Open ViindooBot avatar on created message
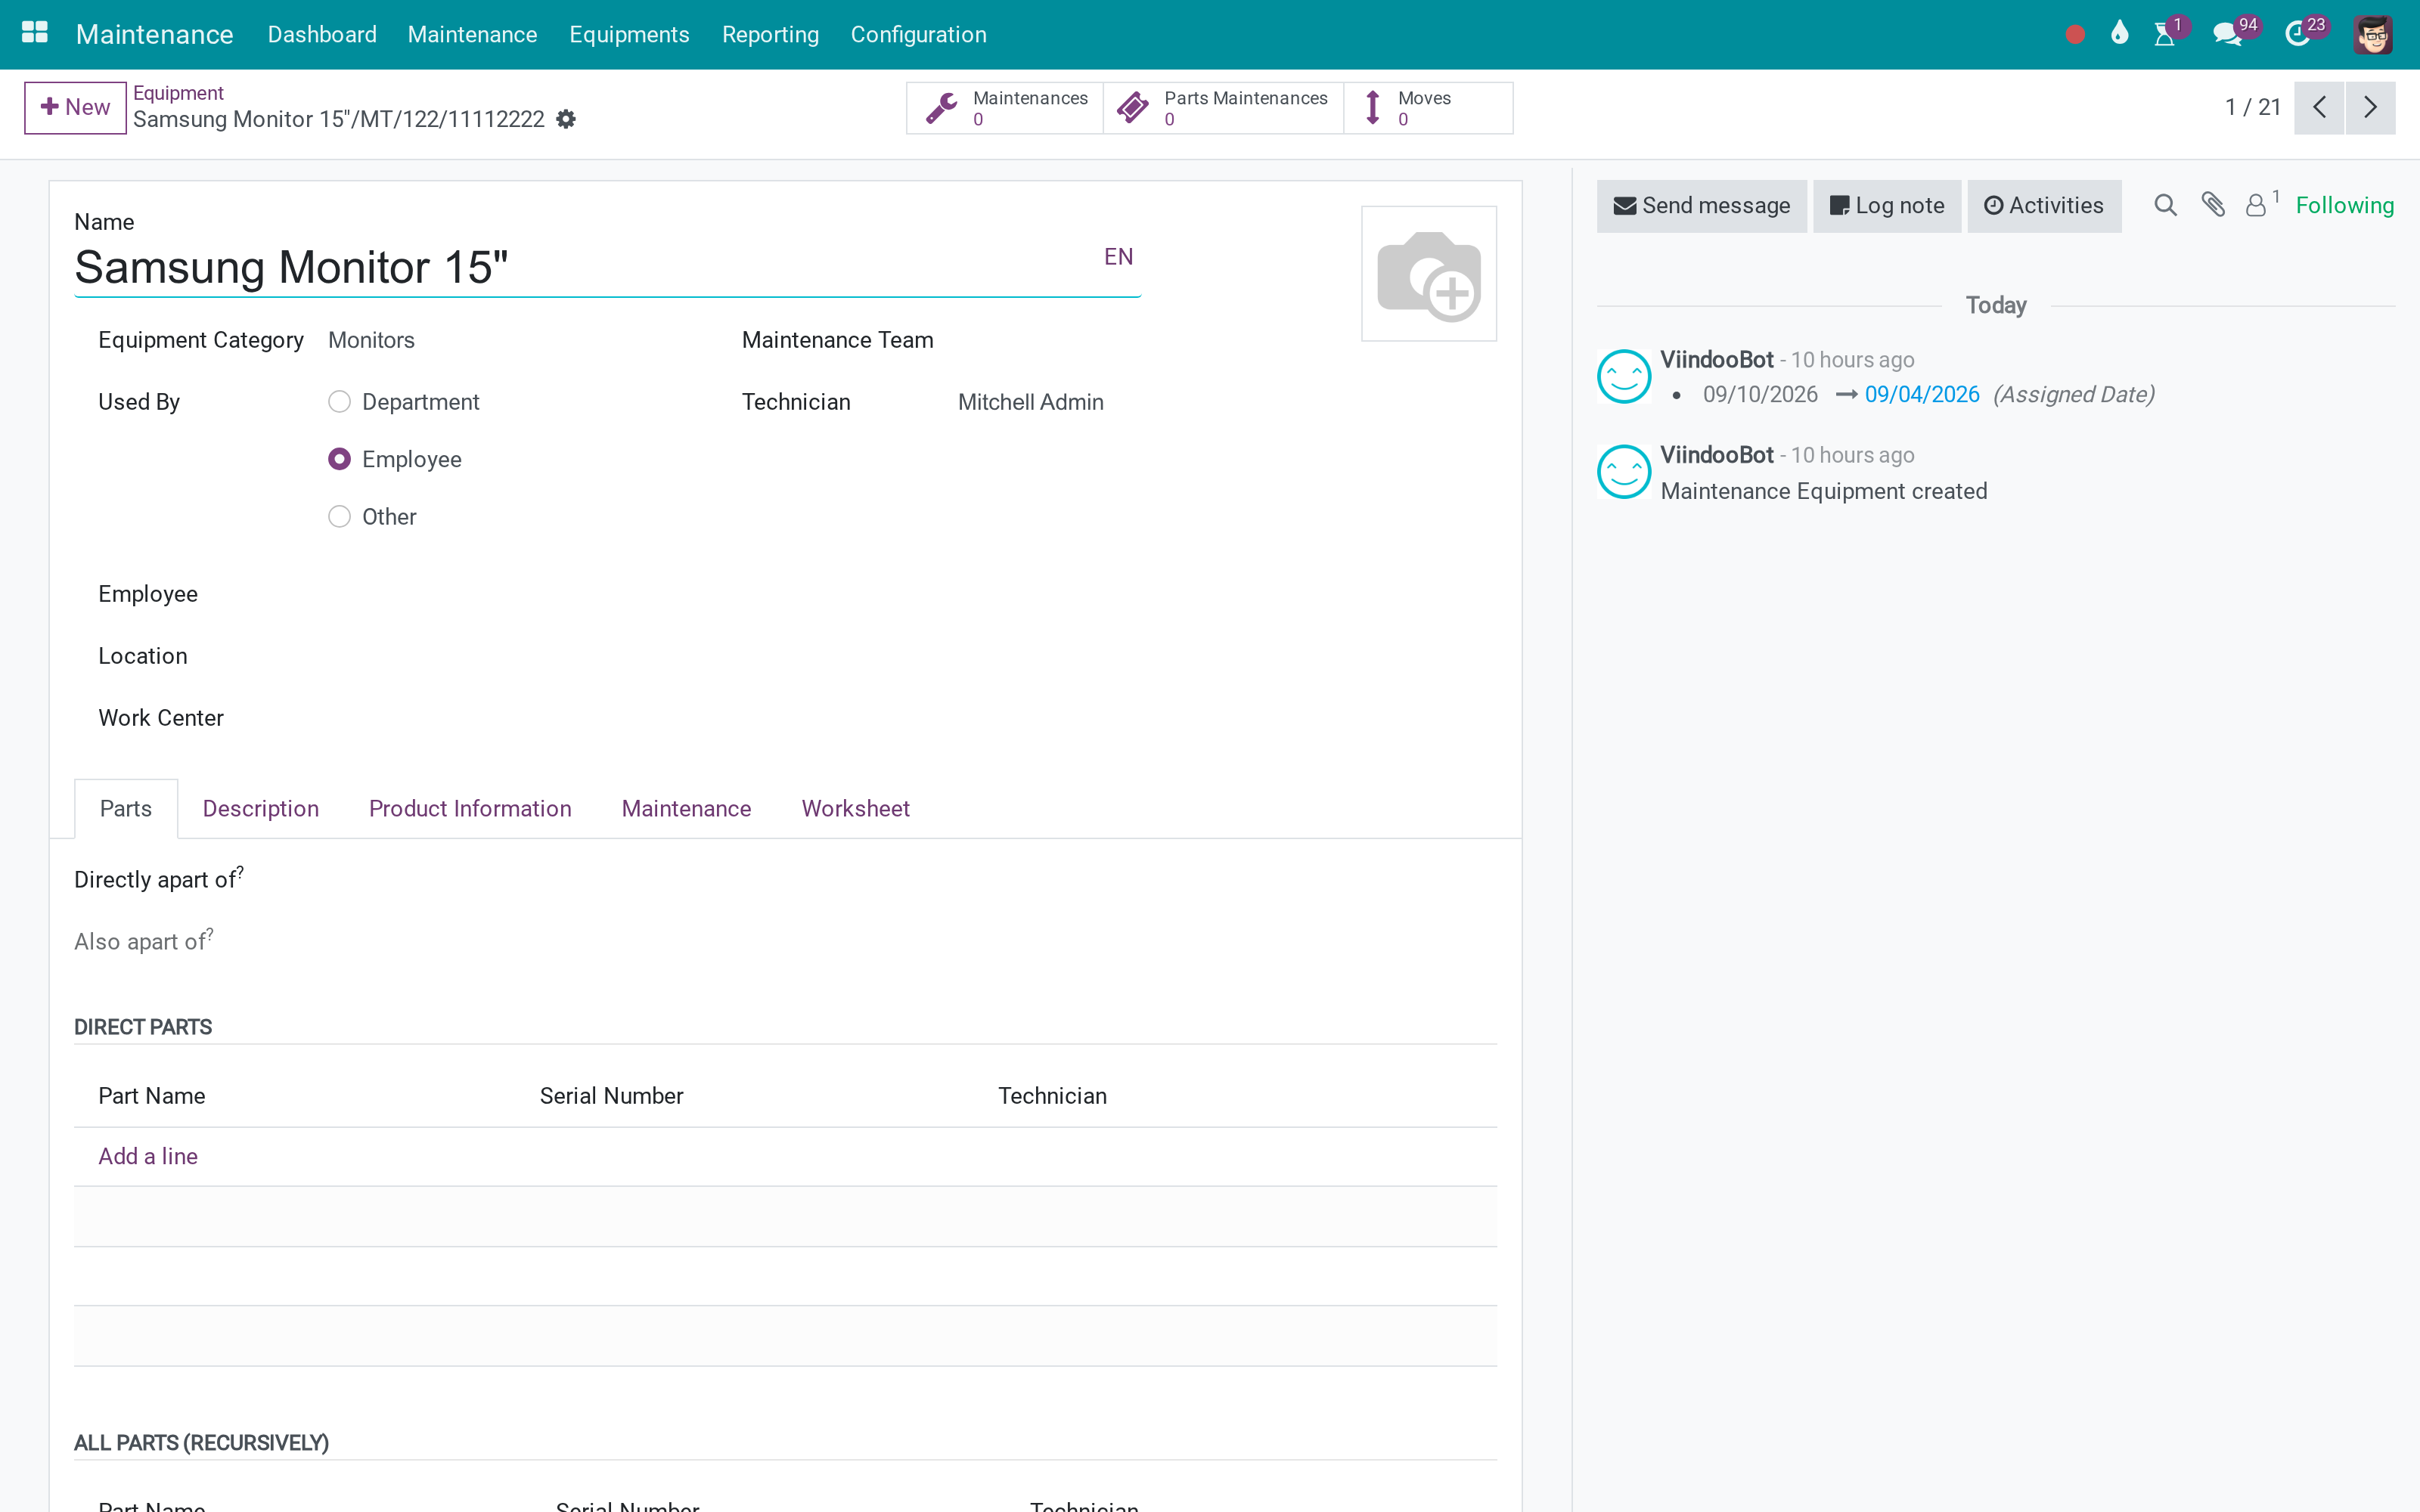This screenshot has height=1512, width=2420. (1624, 472)
